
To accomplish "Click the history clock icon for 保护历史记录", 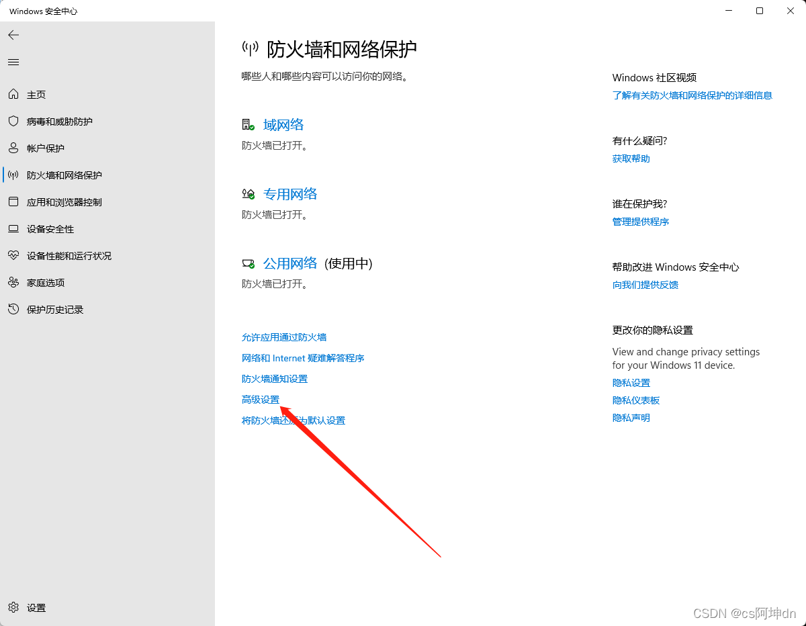I will tap(13, 310).
